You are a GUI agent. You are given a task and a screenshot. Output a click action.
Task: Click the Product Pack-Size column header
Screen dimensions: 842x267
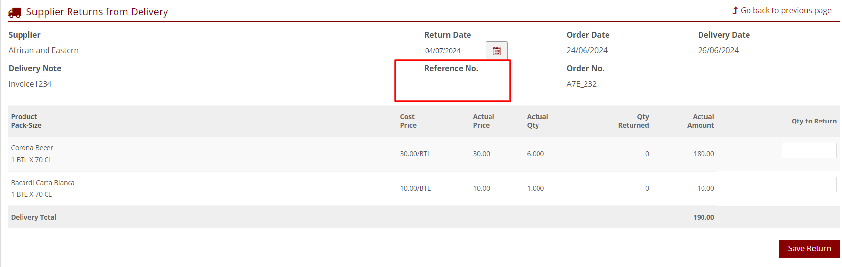pos(26,121)
